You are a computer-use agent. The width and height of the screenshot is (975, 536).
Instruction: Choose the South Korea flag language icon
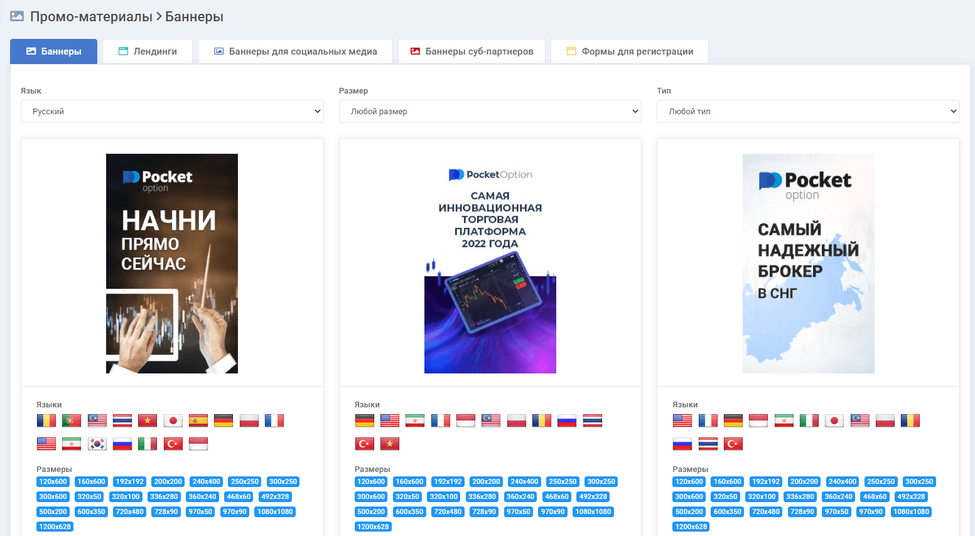click(x=97, y=444)
